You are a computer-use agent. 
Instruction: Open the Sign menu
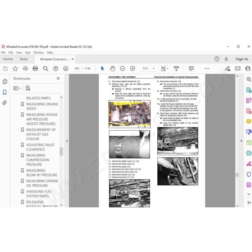(x=28, y=53)
